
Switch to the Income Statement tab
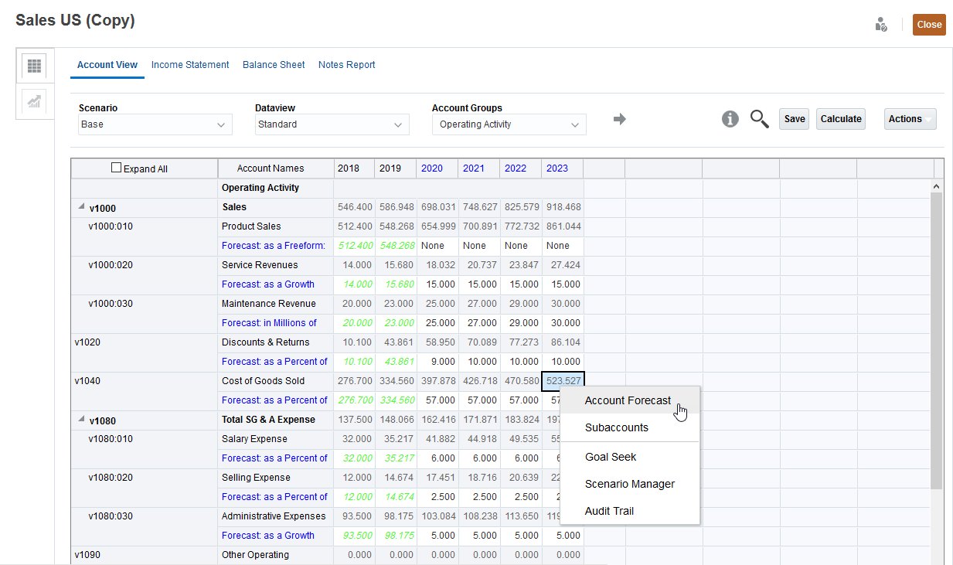pyautogui.click(x=190, y=65)
